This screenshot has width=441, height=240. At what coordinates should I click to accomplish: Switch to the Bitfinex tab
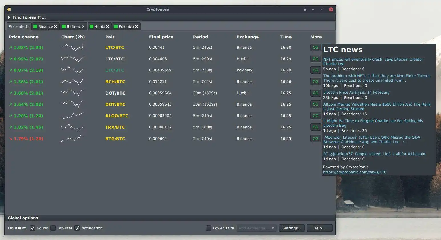(74, 26)
